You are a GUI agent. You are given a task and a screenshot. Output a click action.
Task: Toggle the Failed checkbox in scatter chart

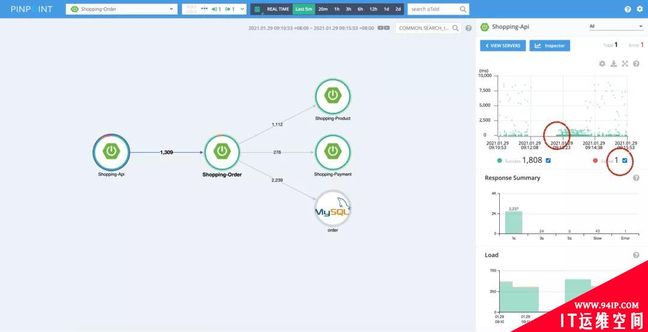click(625, 161)
